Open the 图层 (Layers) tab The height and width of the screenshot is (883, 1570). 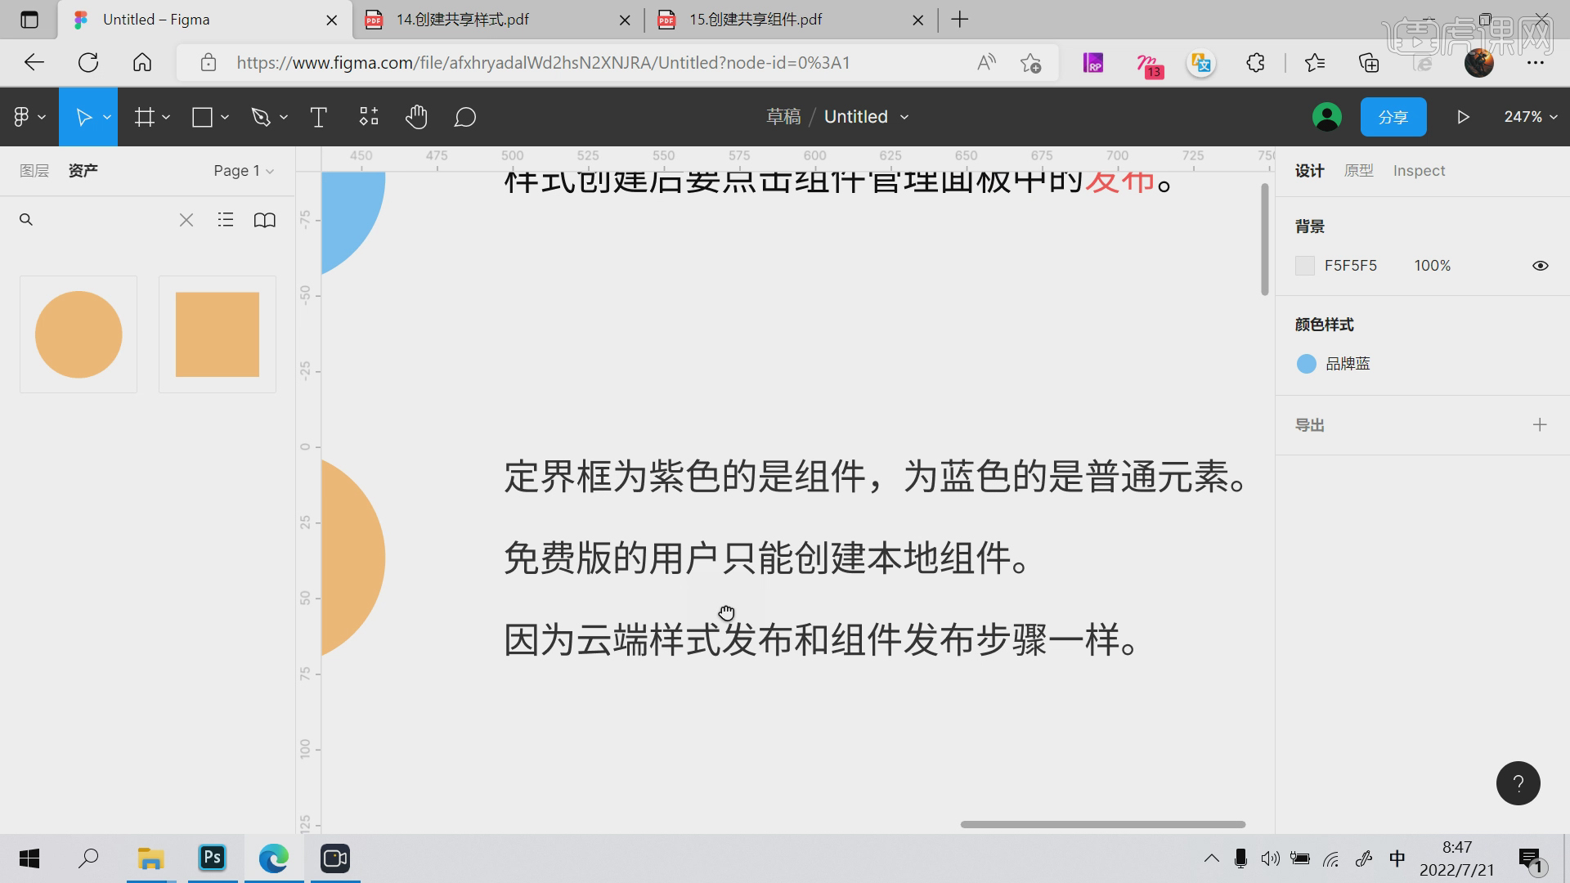pos(34,170)
